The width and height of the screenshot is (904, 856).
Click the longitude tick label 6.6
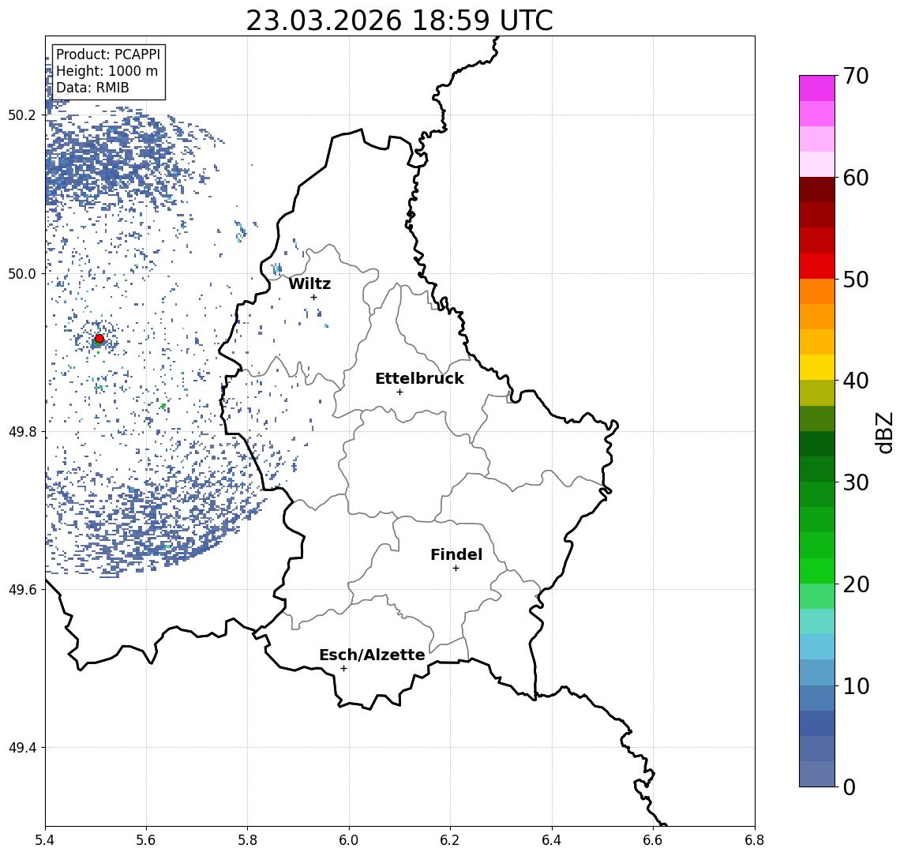[653, 840]
